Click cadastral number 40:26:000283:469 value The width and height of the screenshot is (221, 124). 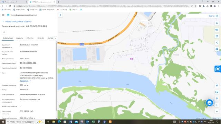point(28,63)
